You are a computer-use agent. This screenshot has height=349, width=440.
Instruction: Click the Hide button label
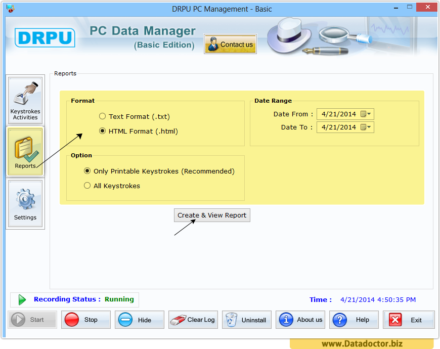[145, 320]
